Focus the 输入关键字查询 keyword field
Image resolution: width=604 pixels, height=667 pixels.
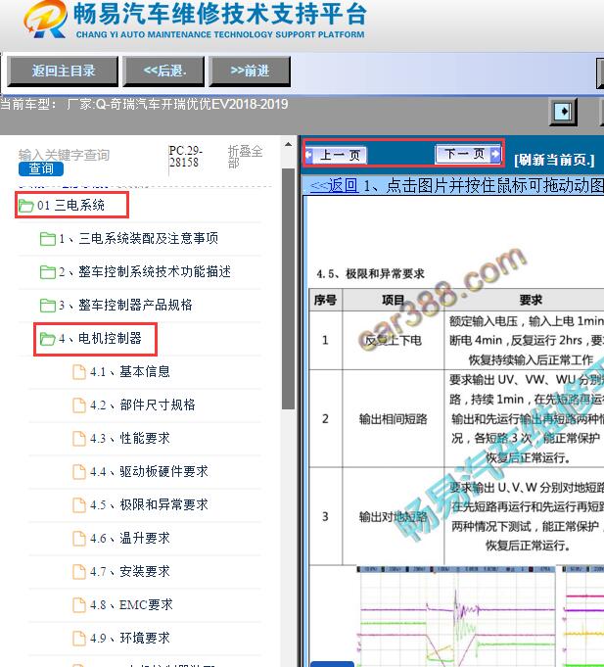pos(64,155)
